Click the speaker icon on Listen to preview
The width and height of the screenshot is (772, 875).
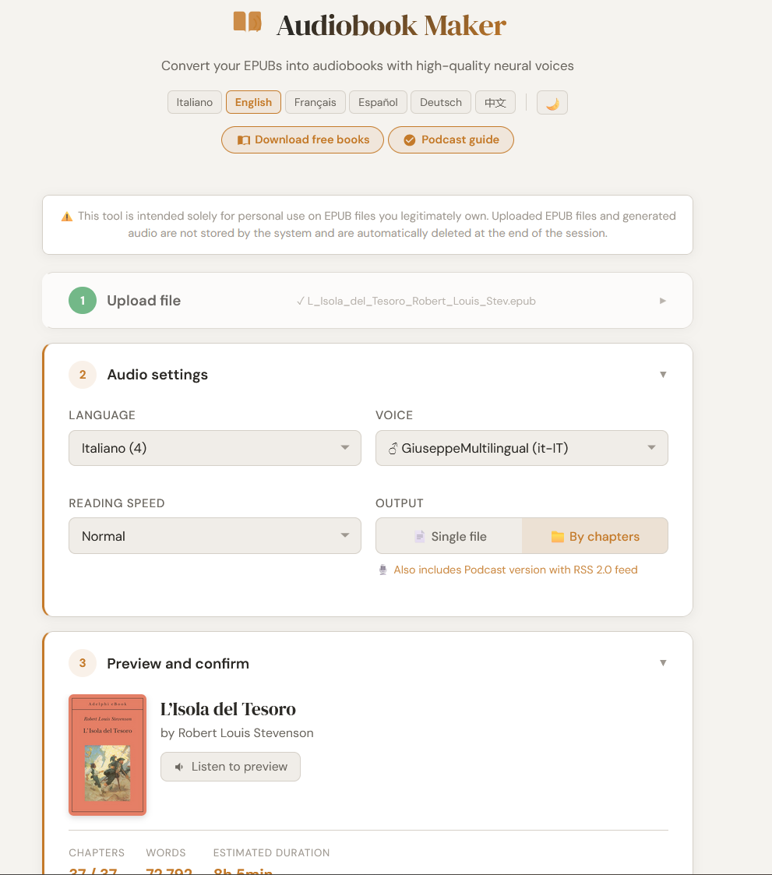179,767
